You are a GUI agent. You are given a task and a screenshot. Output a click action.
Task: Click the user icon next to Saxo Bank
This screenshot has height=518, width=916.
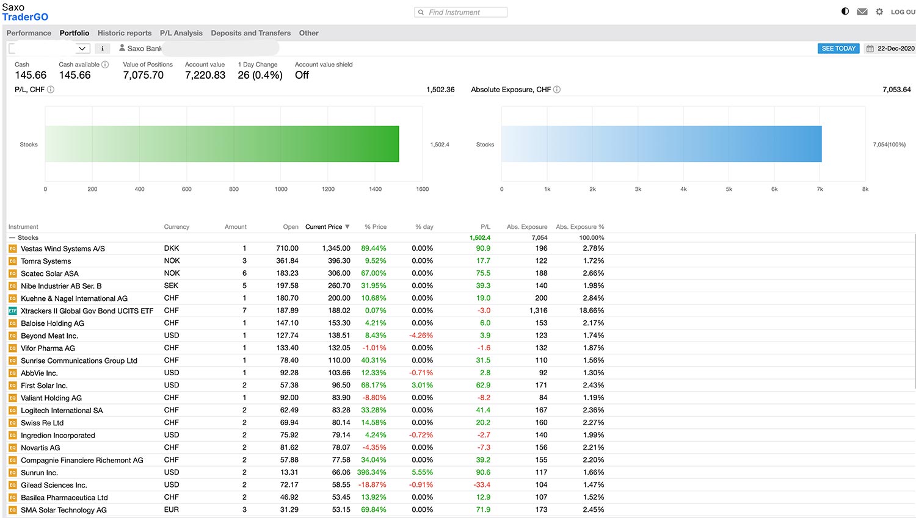point(122,48)
